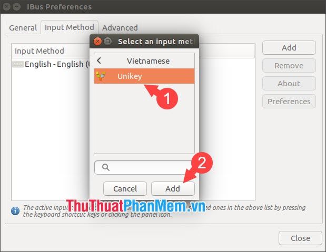Open input method Preferences button
Viewport: 326px width, 252px height.
pyautogui.click(x=289, y=102)
